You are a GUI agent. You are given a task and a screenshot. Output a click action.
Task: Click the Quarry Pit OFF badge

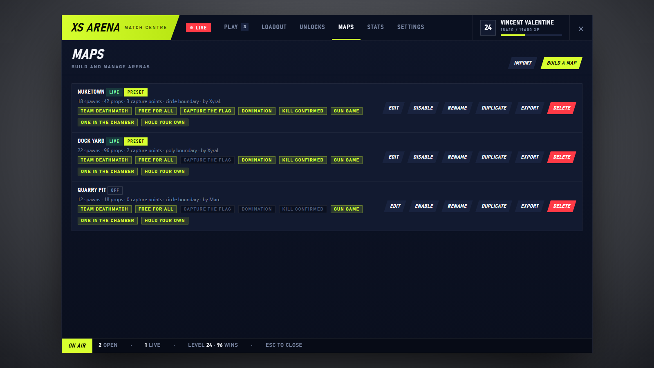coord(115,190)
